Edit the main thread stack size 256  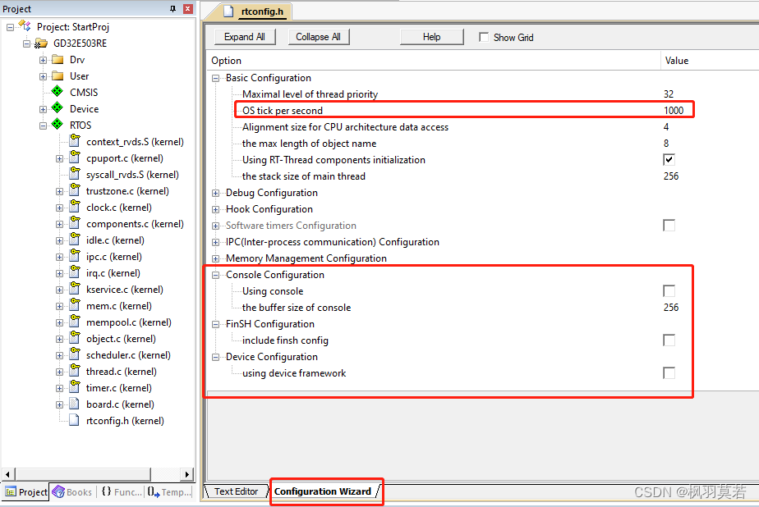point(671,176)
